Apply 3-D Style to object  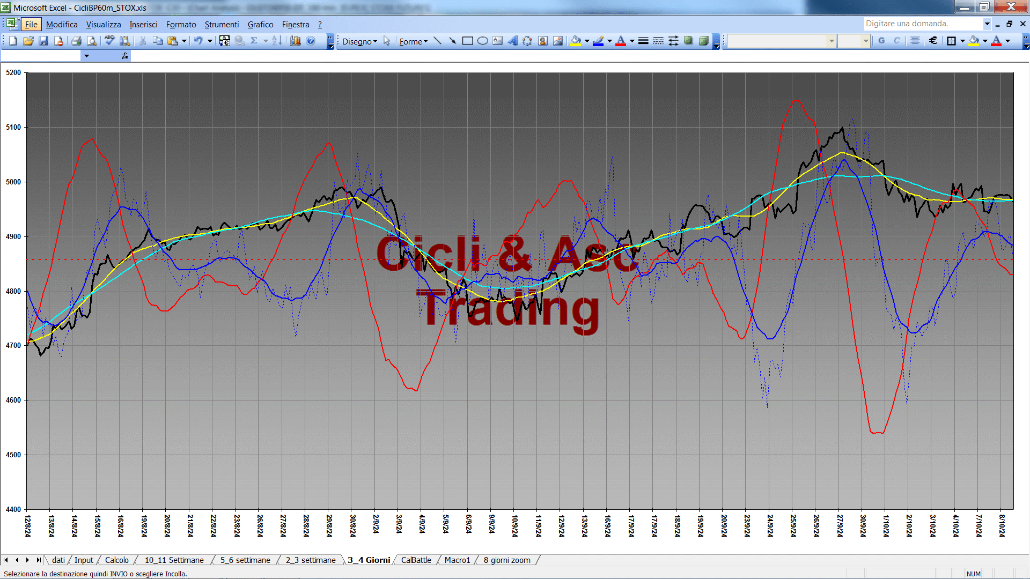pos(703,41)
